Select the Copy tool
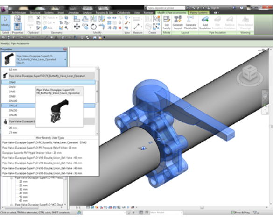The height and width of the screenshot is (220, 273). tap(85, 27)
